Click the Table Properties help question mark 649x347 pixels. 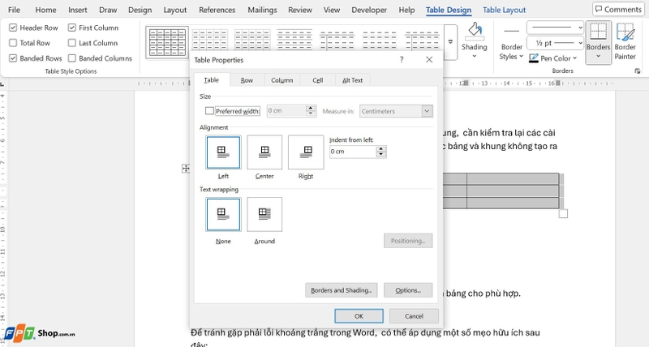tap(402, 60)
